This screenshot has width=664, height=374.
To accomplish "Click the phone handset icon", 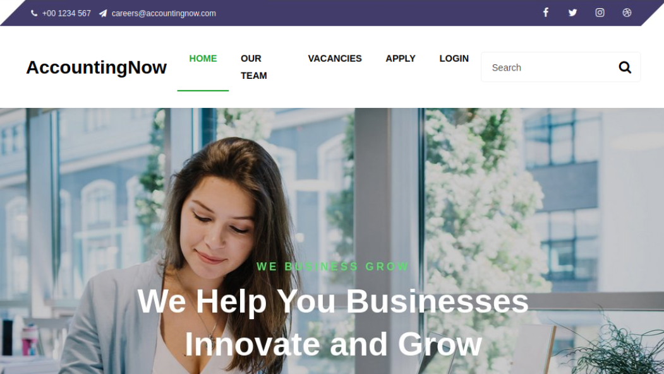I will pyautogui.click(x=34, y=13).
